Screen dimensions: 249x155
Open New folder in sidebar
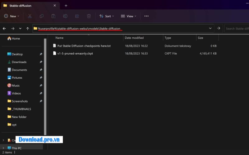(17, 117)
